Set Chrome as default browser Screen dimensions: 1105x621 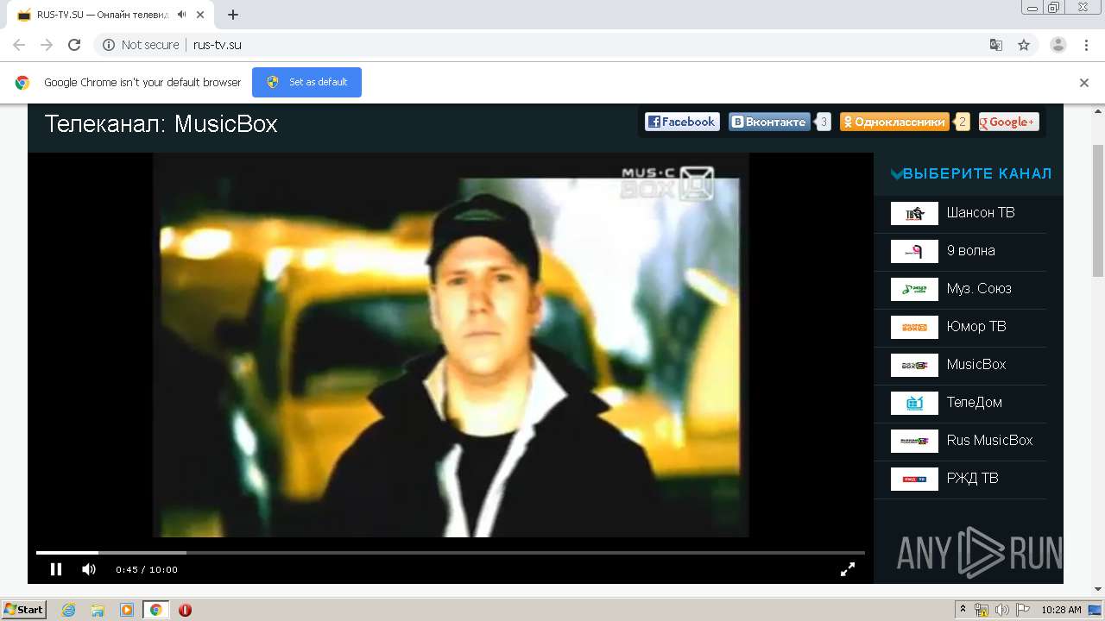(x=306, y=83)
